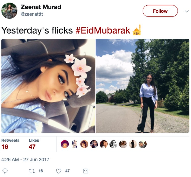Open the outdoor standing photo
Screen dimensions: 191x177
(x=143, y=86)
